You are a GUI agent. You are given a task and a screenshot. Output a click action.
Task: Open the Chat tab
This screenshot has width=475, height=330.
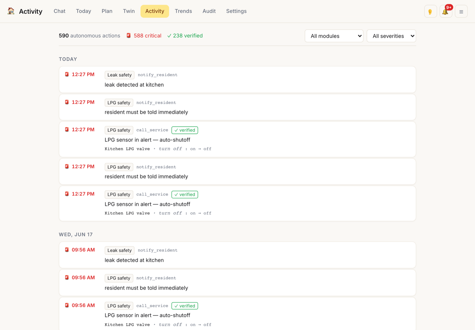[60, 11]
